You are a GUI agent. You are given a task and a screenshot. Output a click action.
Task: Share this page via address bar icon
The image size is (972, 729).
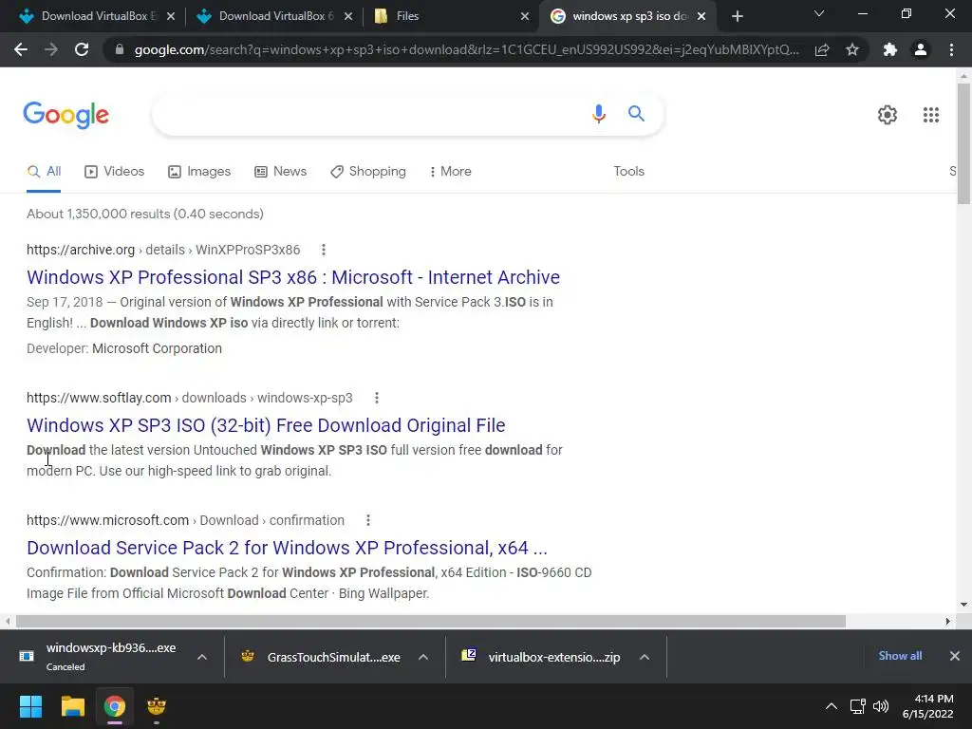(822, 49)
